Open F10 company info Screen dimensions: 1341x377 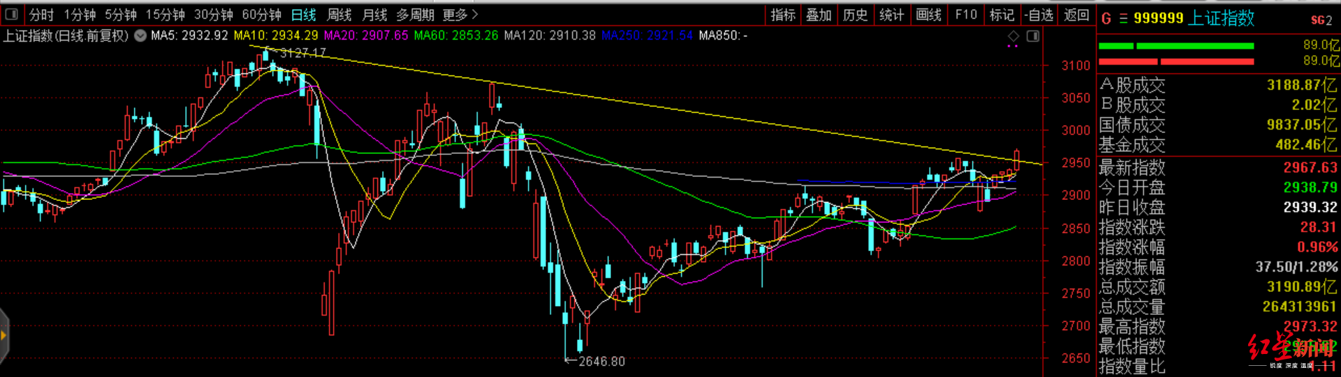coord(966,15)
